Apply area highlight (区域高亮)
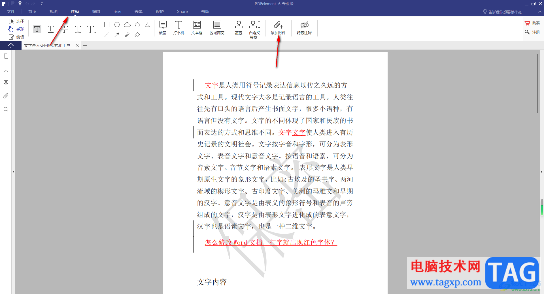544x294 pixels. tap(217, 28)
